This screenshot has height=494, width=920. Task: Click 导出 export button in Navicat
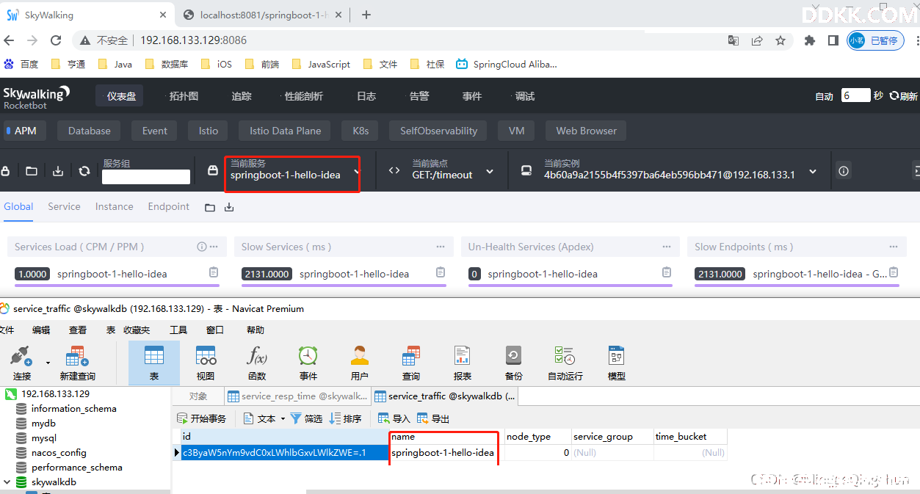click(433, 418)
